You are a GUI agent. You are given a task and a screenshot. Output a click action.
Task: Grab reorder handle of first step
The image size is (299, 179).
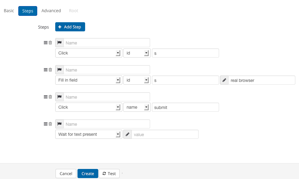[x=45, y=43]
